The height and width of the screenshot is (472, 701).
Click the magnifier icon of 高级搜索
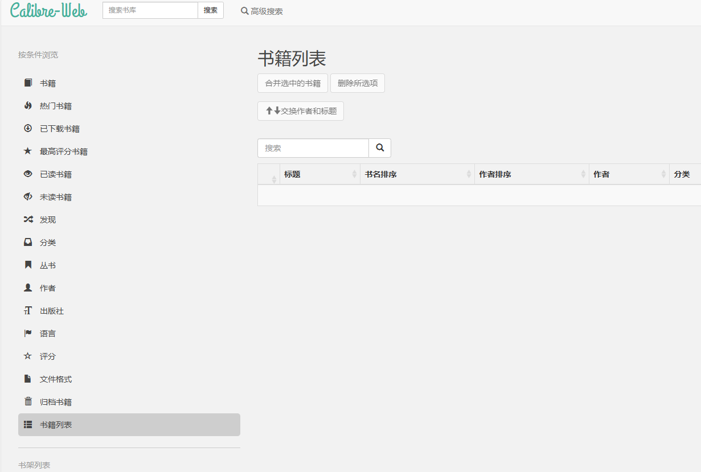(245, 11)
